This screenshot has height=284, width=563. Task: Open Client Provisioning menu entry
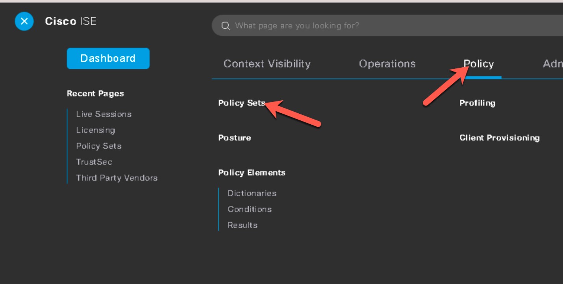click(500, 138)
